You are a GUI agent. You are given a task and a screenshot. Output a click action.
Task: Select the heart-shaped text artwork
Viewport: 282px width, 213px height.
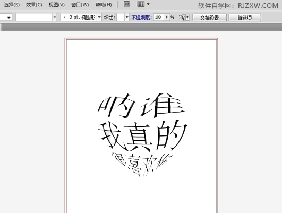tap(142, 135)
